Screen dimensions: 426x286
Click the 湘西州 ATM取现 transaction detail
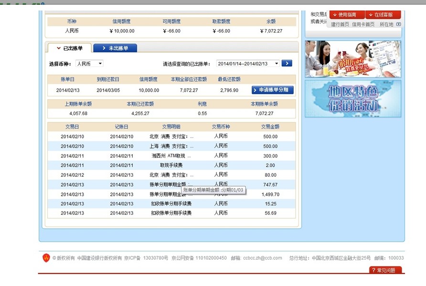click(x=171, y=156)
